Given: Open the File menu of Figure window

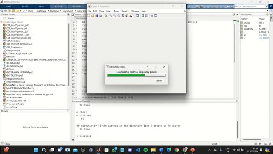Looking at the screenshot, I should [89, 11].
